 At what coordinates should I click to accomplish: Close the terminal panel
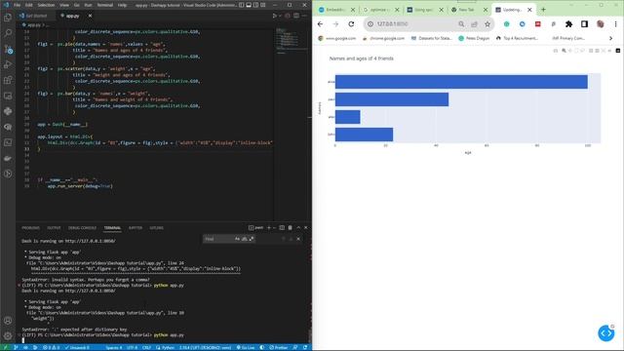[305, 227]
